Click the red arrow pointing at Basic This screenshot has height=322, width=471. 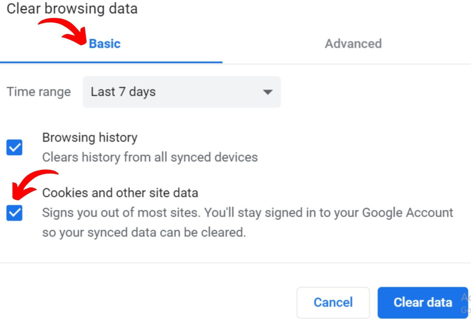[x=64, y=30]
